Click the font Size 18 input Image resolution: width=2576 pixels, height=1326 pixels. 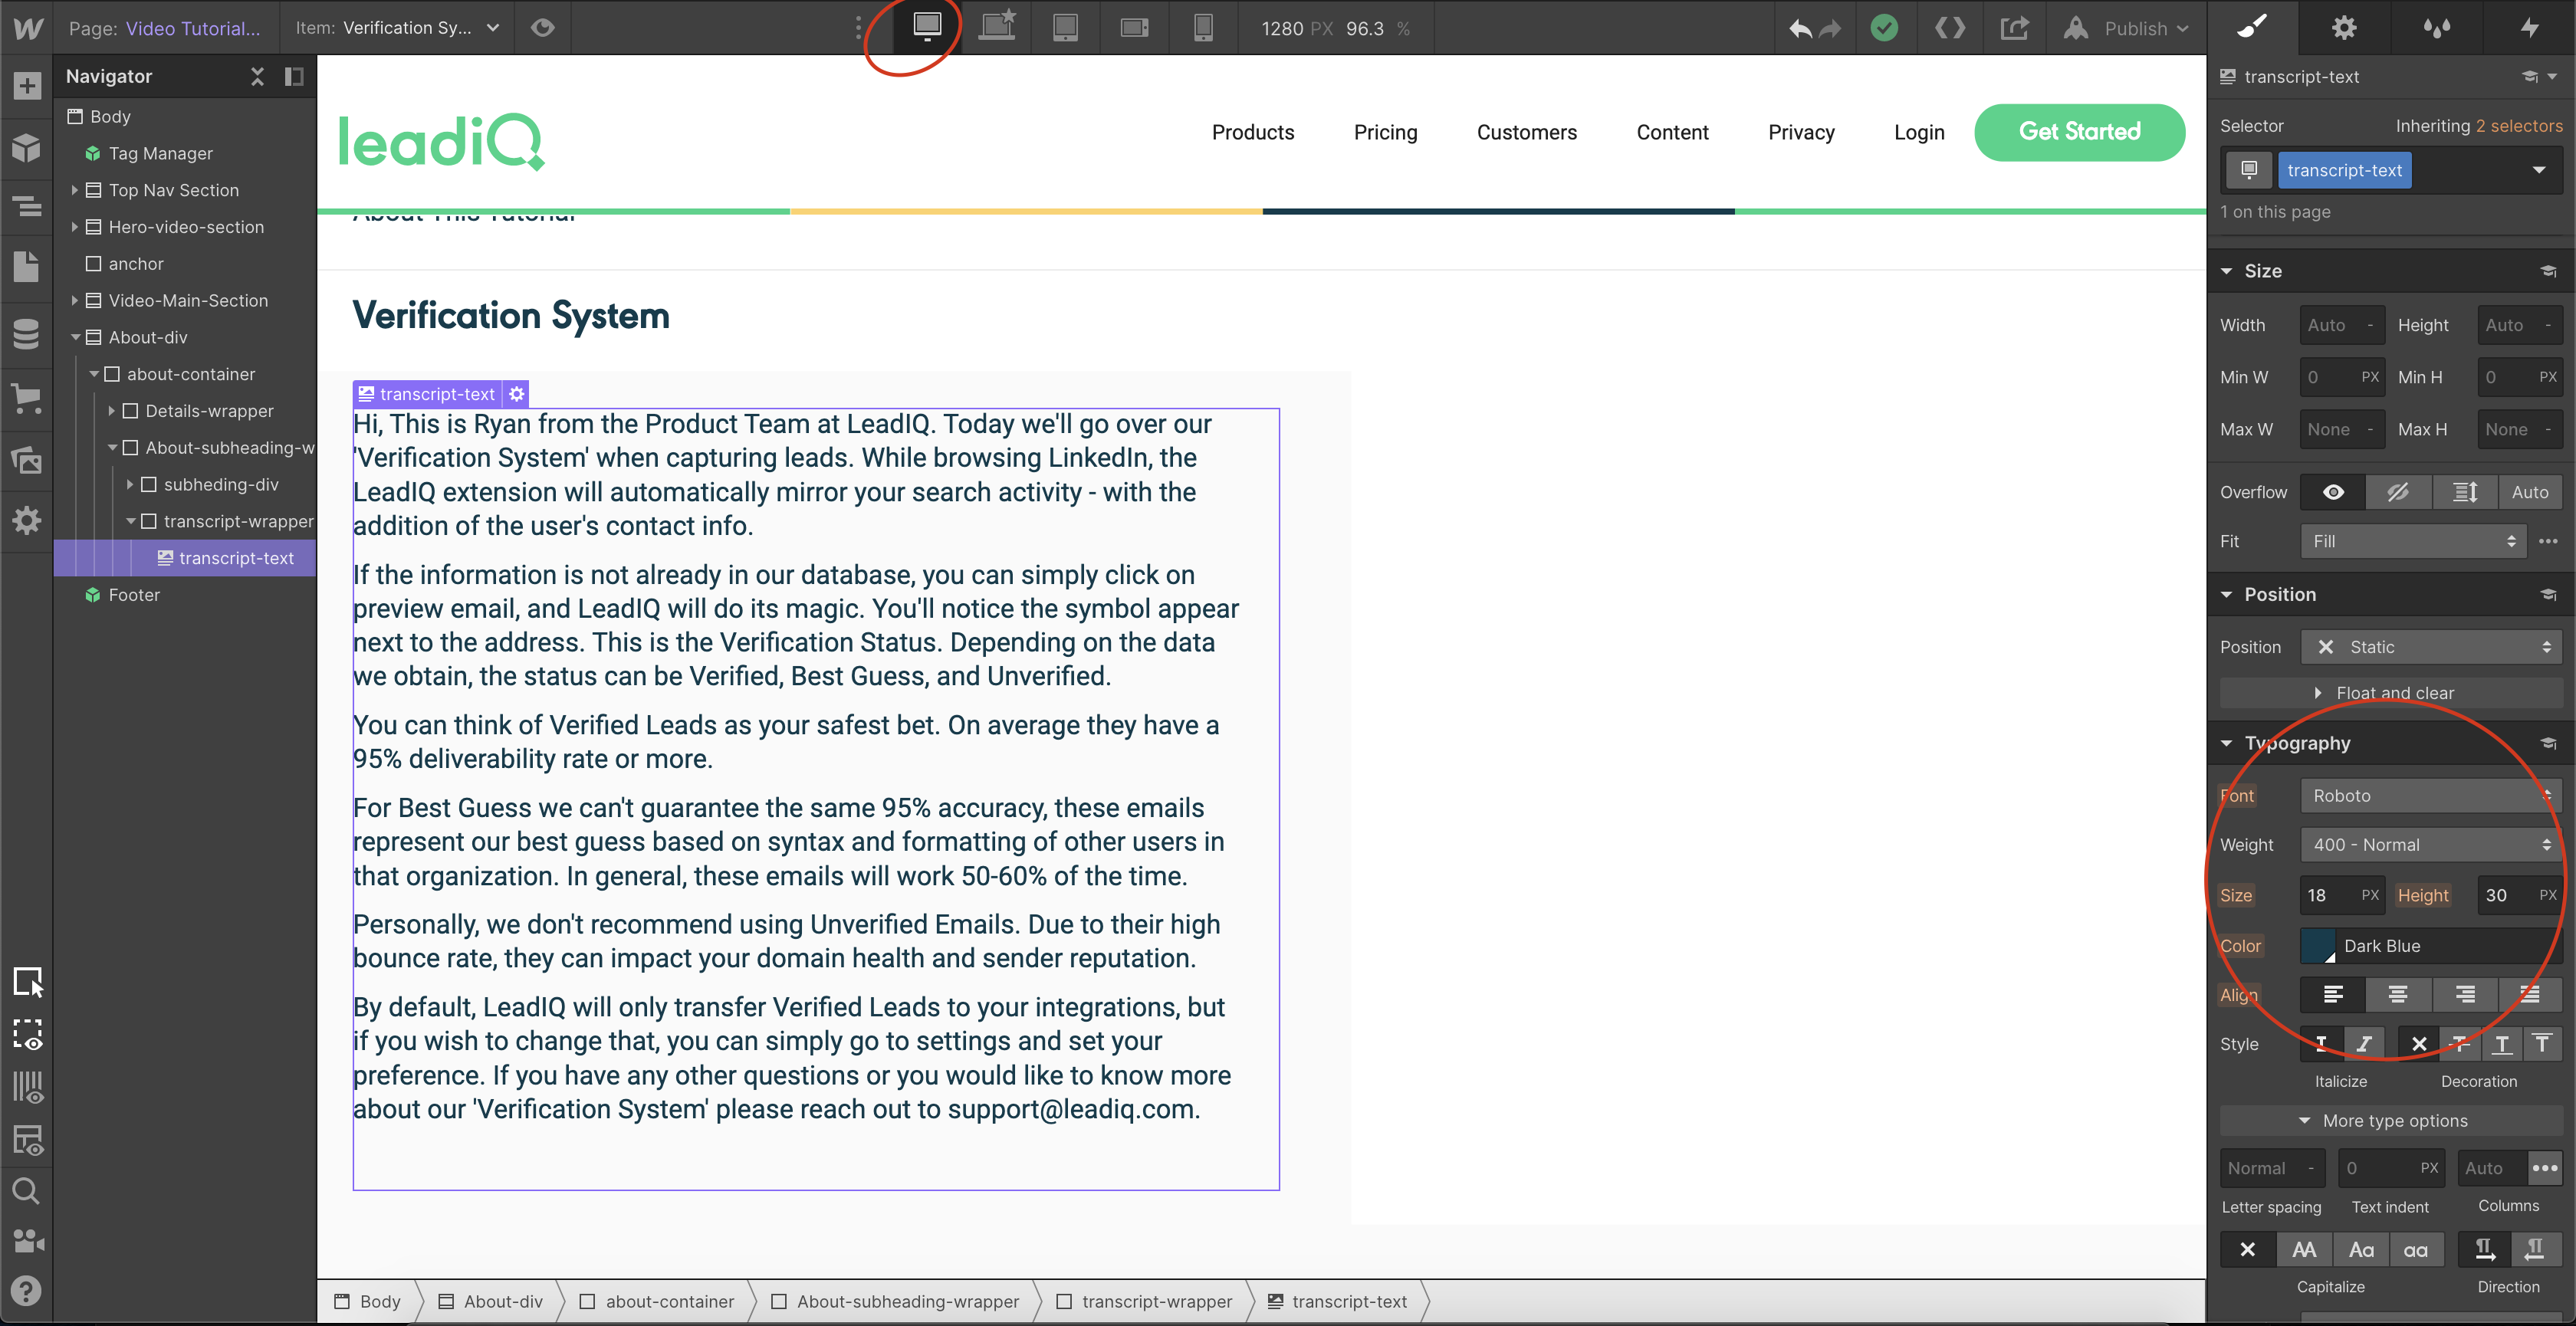(x=2342, y=895)
